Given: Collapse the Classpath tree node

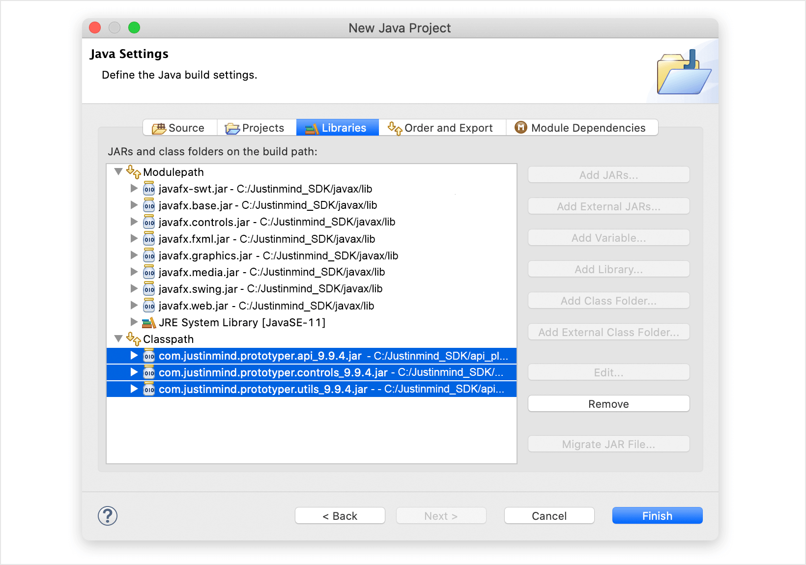Looking at the screenshot, I should (118, 339).
